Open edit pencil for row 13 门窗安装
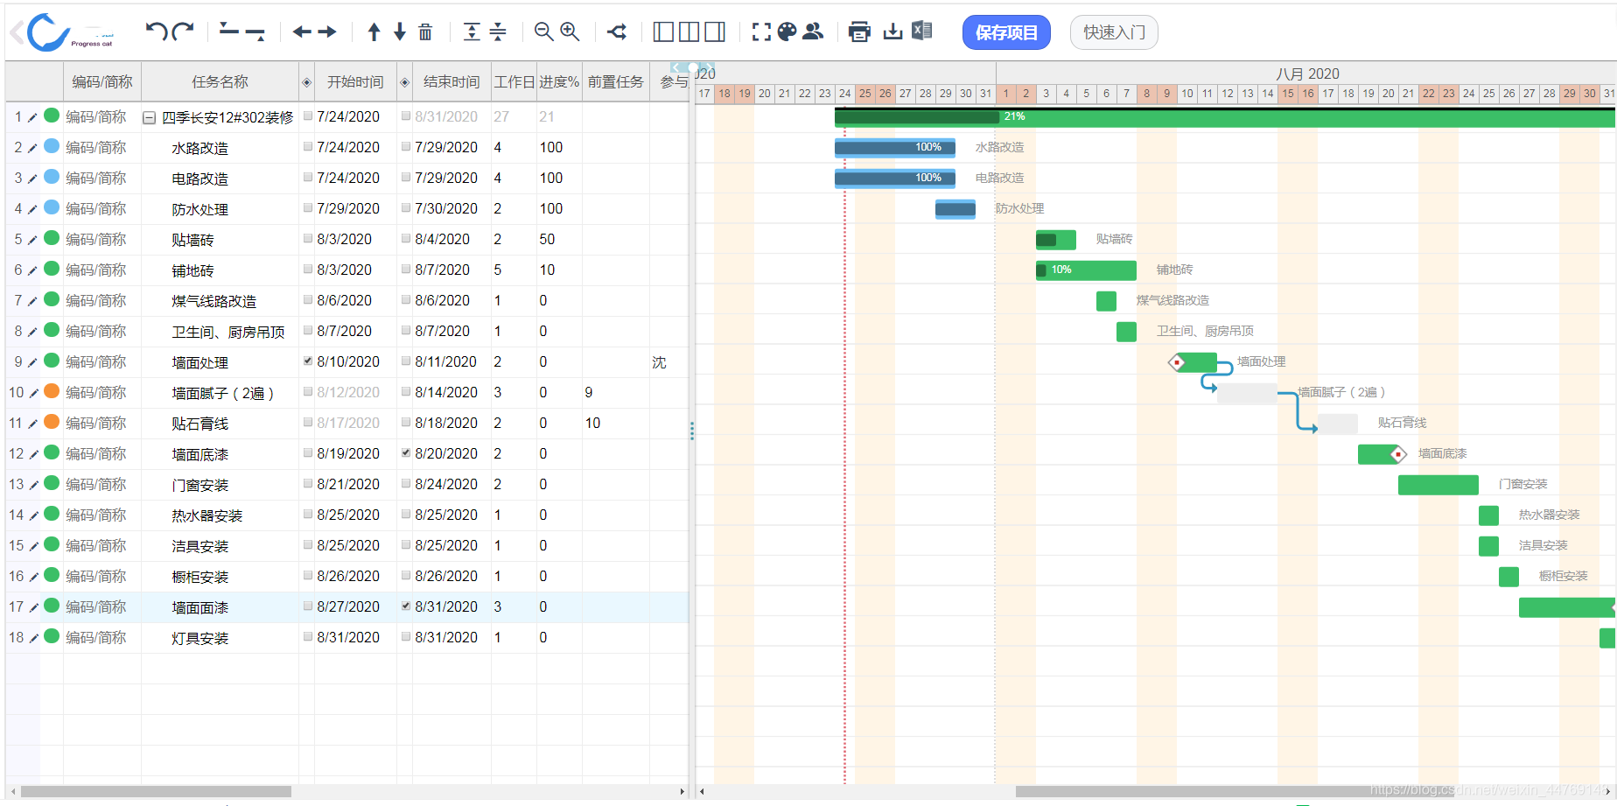Screen dimensions: 1617x806 [32, 485]
